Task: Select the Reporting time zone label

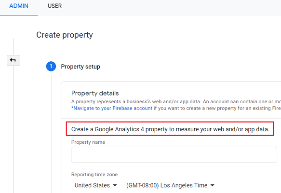Action: tap(94, 174)
